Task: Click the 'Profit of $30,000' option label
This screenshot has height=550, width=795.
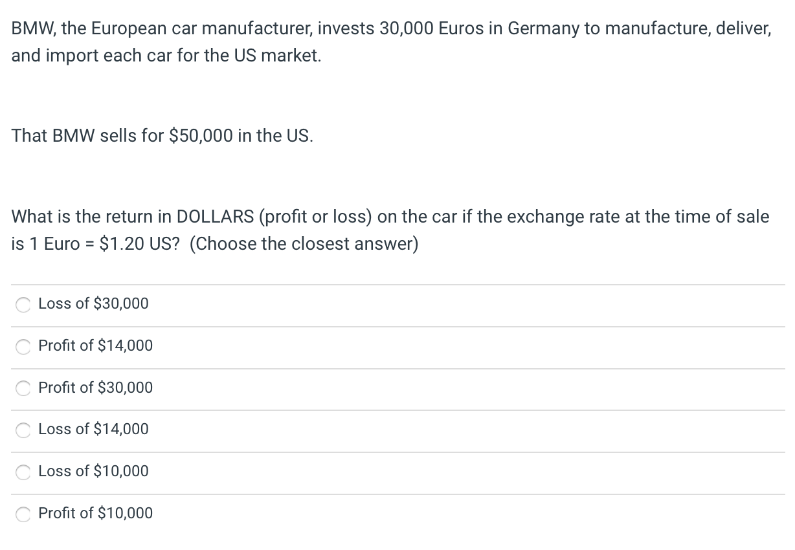Action: coord(96,388)
